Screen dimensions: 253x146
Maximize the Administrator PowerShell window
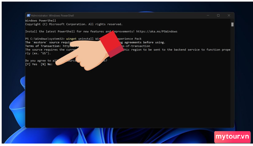coord(218,16)
